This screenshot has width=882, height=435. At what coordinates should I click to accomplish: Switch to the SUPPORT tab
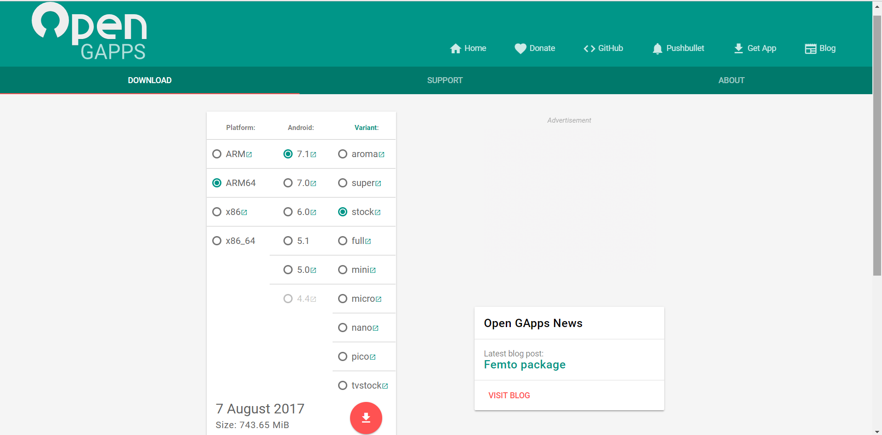coord(445,80)
